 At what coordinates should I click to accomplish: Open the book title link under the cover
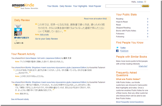point(22,38)
